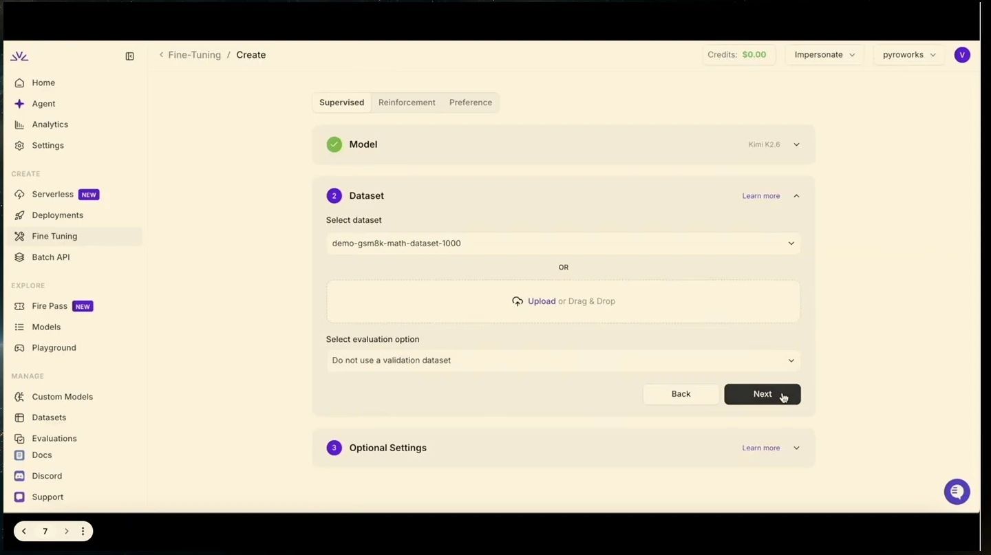This screenshot has width=991, height=555.
Task: Open the chat widget bubble
Action: [x=957, y=492]
